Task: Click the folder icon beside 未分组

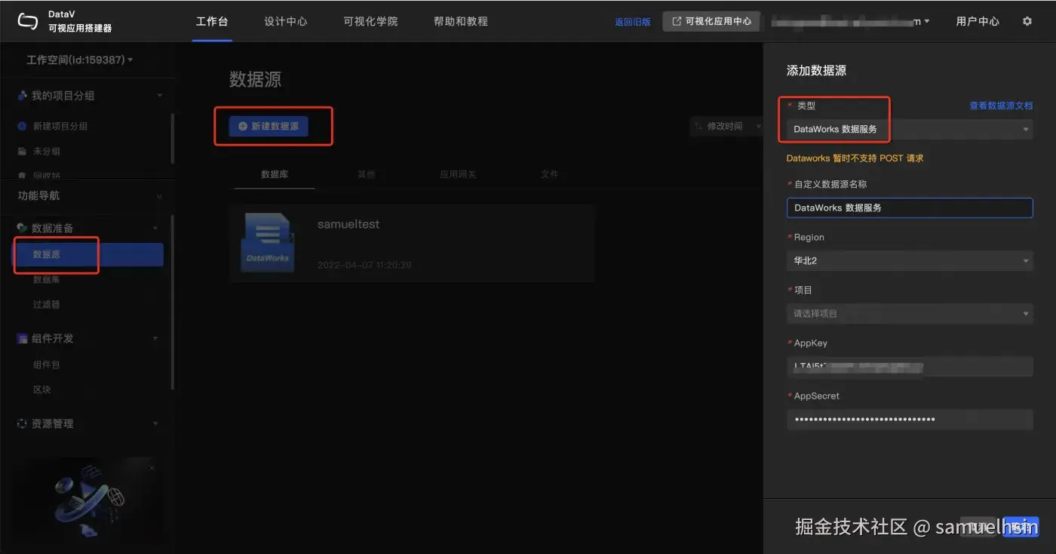Action: click(x=22, y=151)
